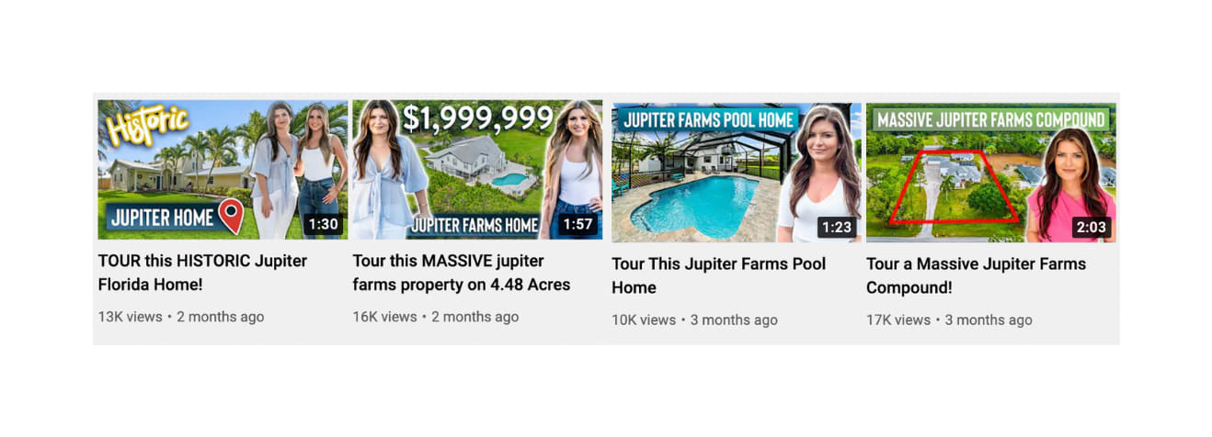Click the $1,999,999 price overlay

click(477, 118)
